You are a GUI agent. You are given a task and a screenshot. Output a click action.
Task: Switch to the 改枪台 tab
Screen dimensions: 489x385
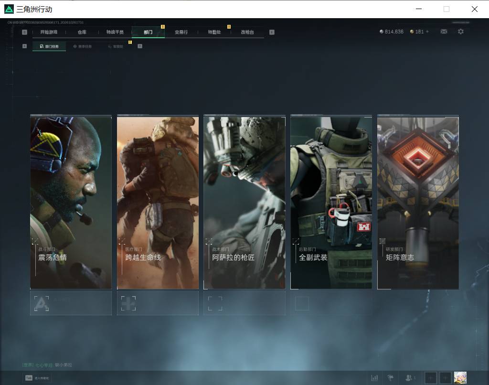tap(247, 32)
